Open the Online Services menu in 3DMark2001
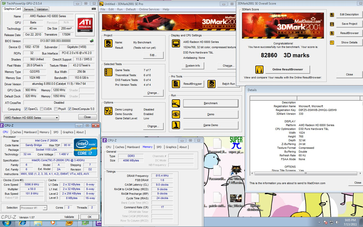This screenshot has width=363, height=227. click(x=149, y=9)
